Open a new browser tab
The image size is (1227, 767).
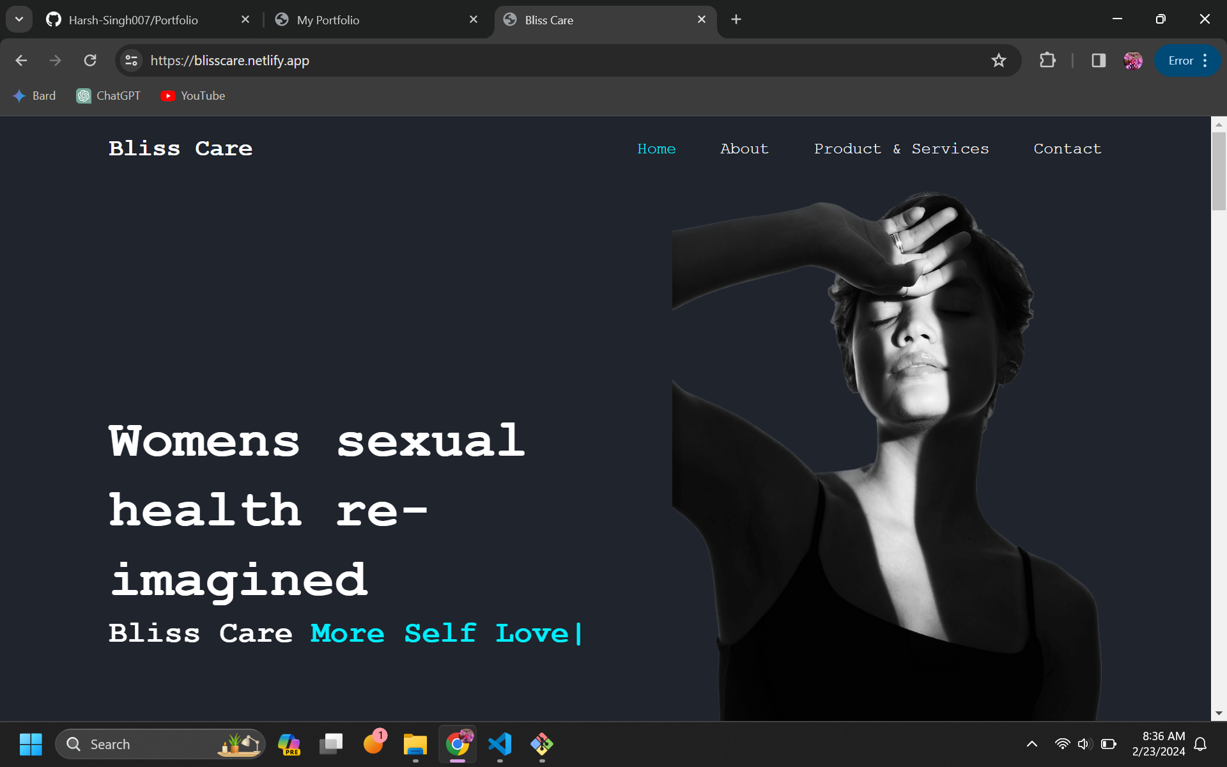pyautogui.click(x=736, y=20)
